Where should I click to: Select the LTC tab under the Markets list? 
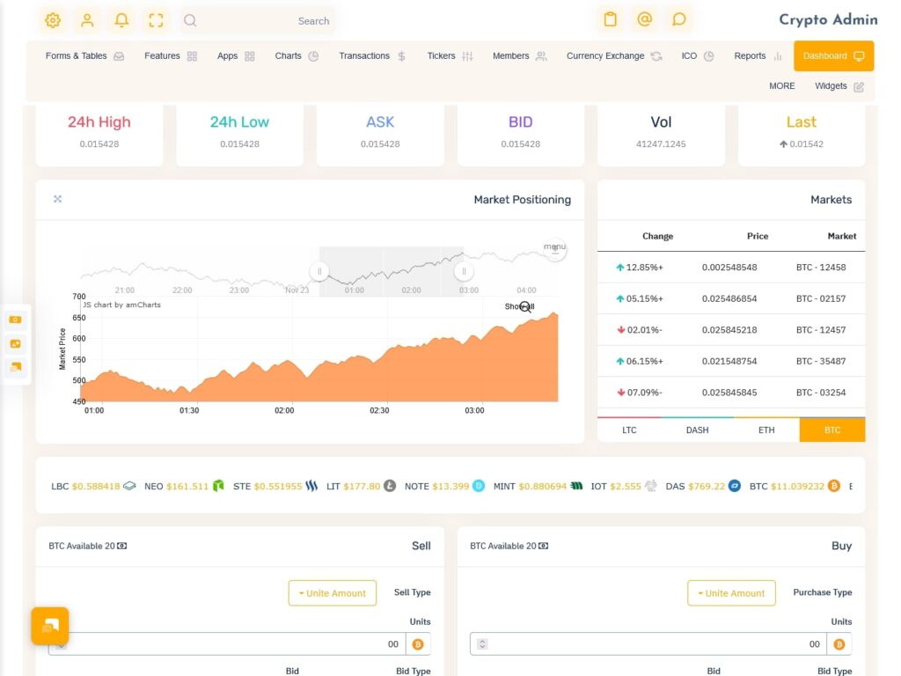tap(629, 430)
